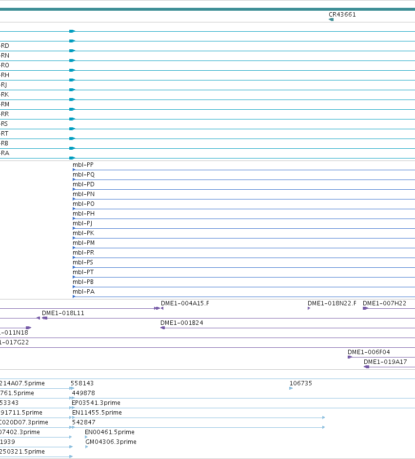The height and width of the screenshot is (459, 415).
Task: Click the -RD transcript exon glyph
Action: 72,51
